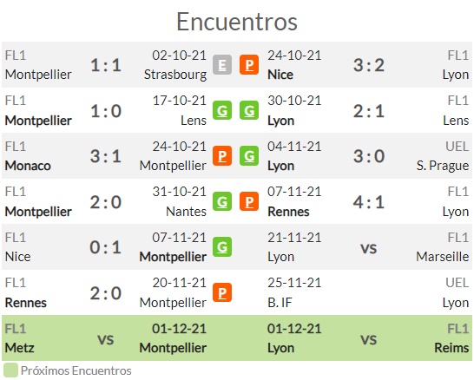Select the Lyon vs Marseille 21-11-21 fixture

click(x=368, y=247)
